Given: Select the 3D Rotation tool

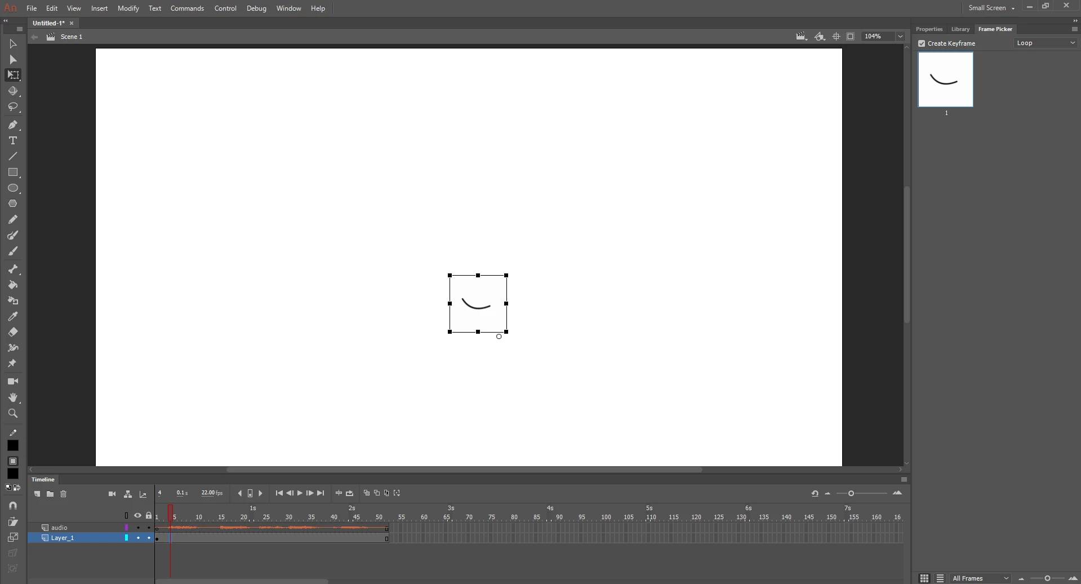Looking at the screenshot, I should [13, 91].
